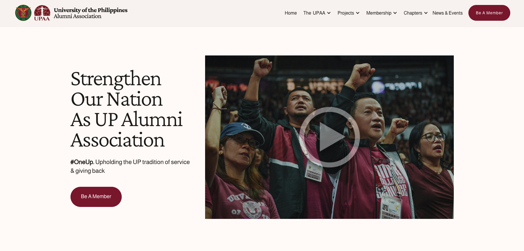Open the Chapters dropdown chevron

(426, 13)
